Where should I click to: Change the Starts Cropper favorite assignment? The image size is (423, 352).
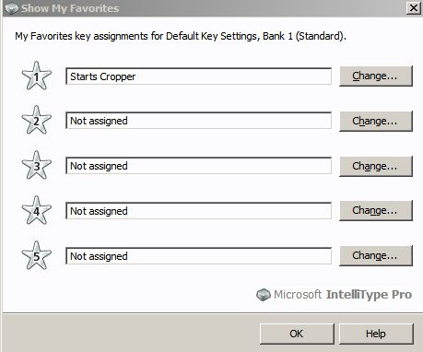[x=376, y=76]
